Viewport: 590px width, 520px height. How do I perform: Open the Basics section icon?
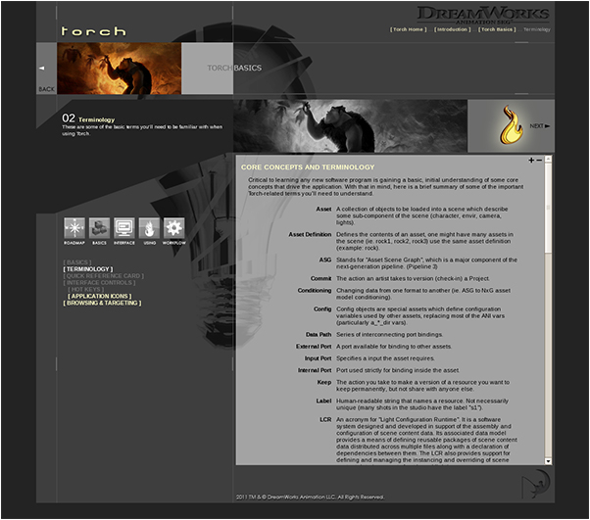(99, 228)
